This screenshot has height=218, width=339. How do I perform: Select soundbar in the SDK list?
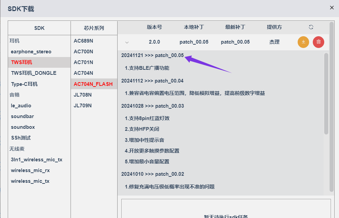tap(23, 116)
